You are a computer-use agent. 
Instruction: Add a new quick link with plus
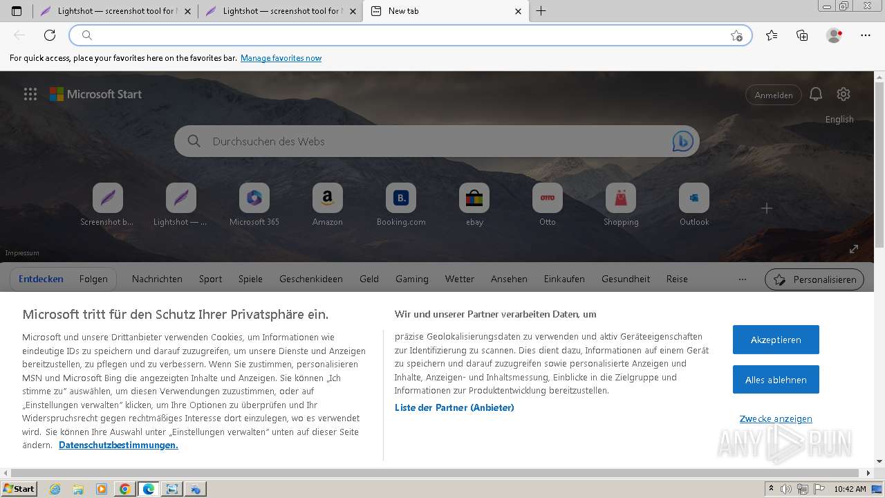tap(767, 208)
